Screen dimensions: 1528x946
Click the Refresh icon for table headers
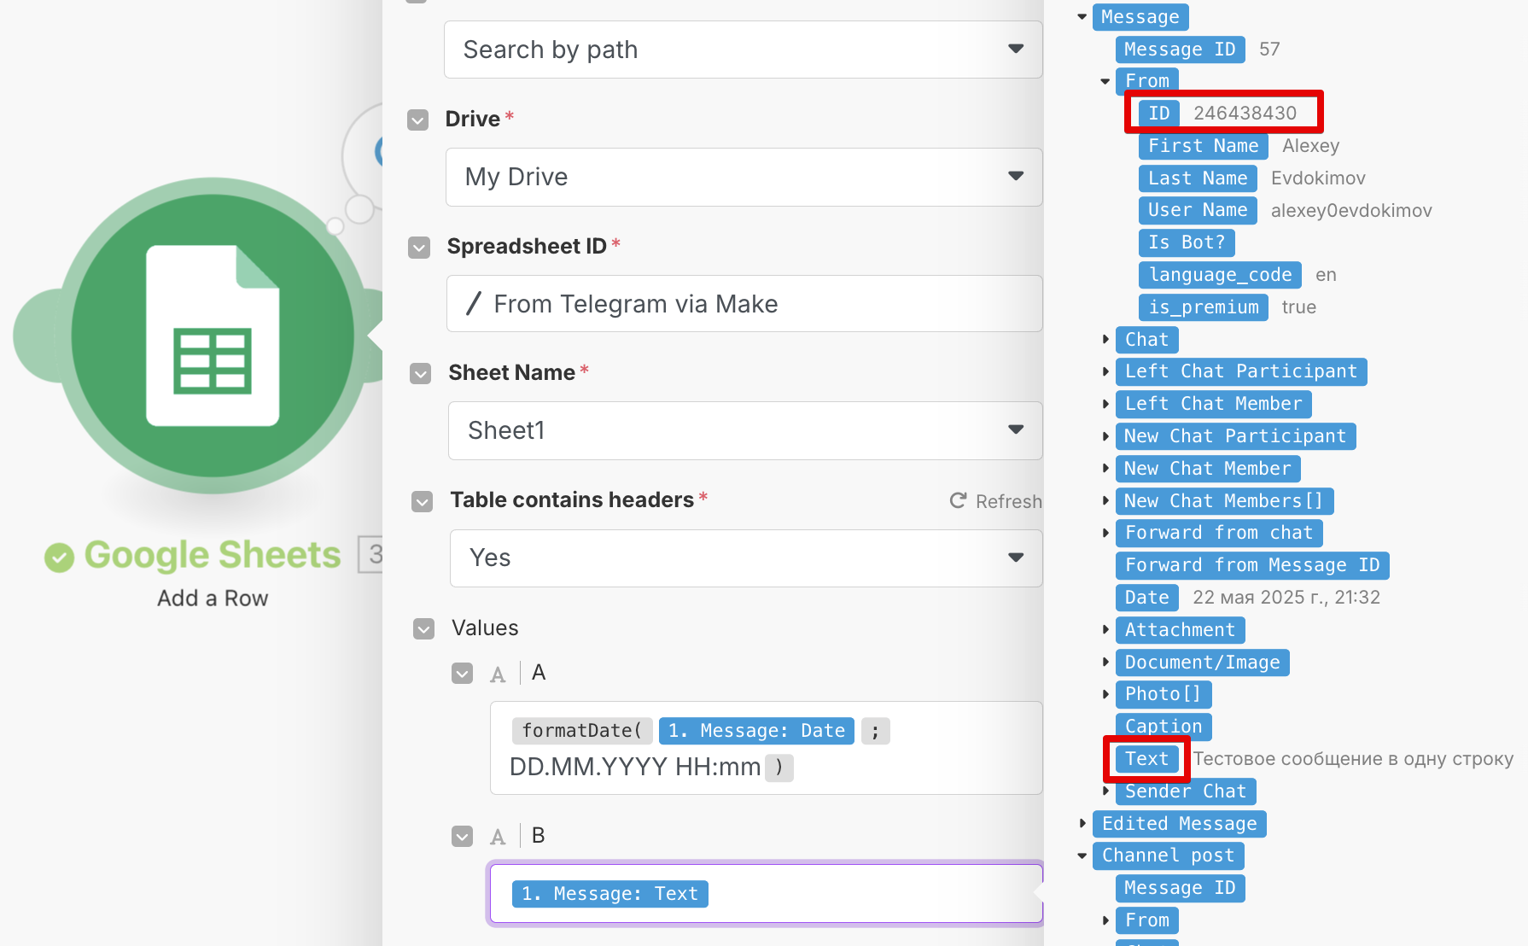pyautogui.click(x=959, y=501)
